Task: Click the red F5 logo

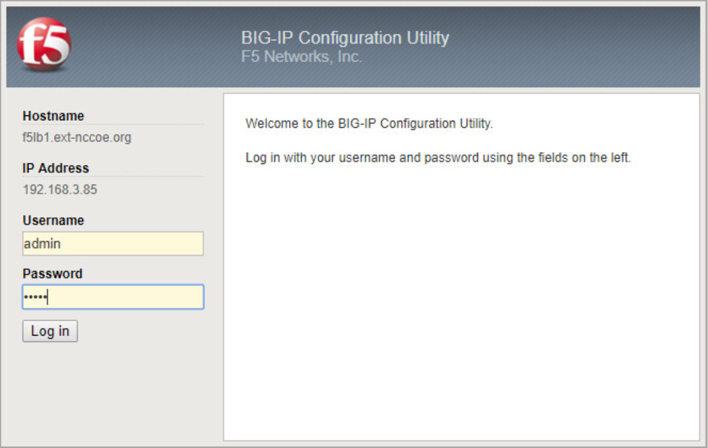Action: click(44, 44)
